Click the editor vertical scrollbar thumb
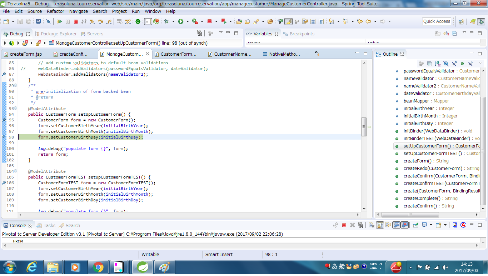 364,127
